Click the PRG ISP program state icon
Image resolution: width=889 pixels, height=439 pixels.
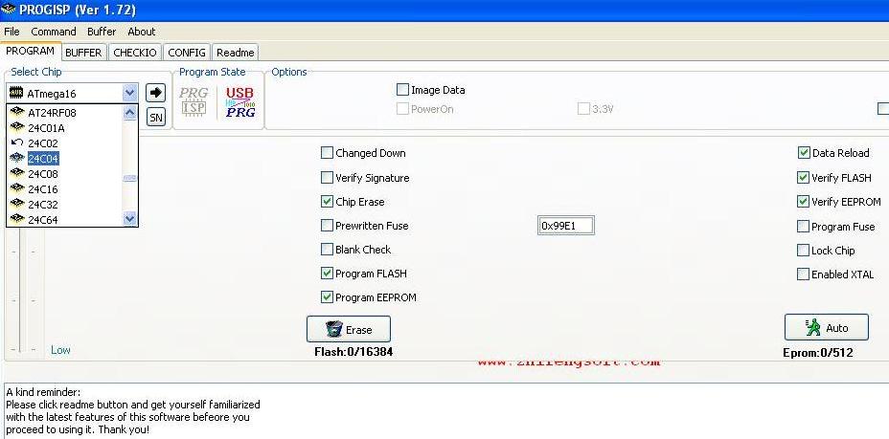point(194,101)
